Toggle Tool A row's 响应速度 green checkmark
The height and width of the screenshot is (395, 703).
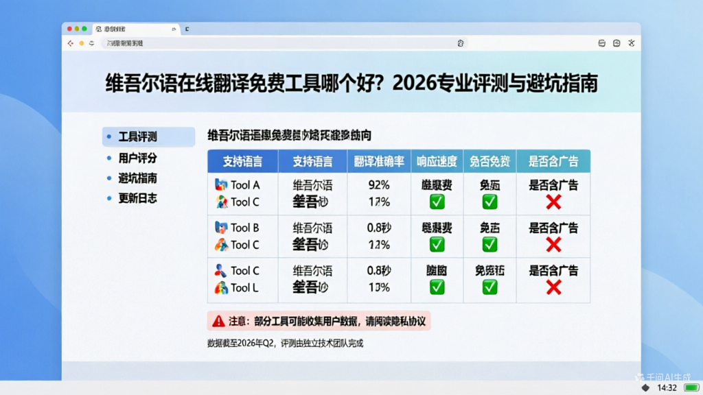click(437, 202)
